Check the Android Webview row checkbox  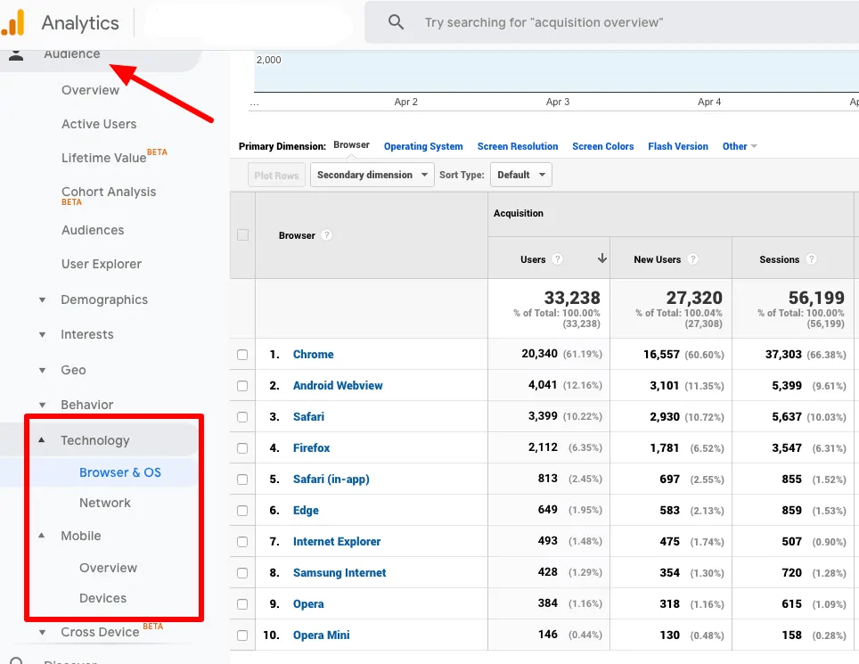242,386
